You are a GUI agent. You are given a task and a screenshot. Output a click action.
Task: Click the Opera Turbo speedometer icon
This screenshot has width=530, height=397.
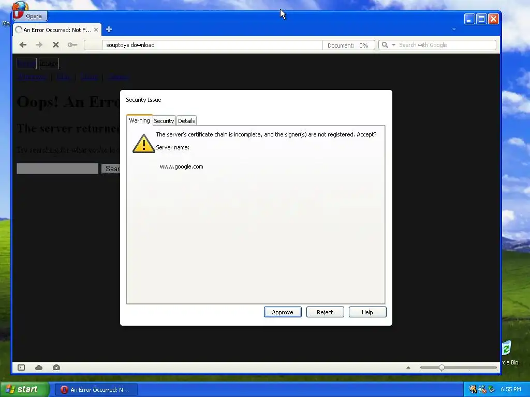pos(56,368)
